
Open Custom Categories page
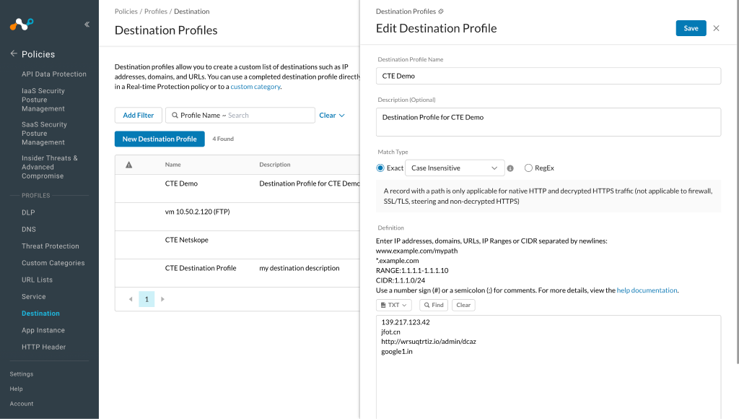click(x=53, y=263)
